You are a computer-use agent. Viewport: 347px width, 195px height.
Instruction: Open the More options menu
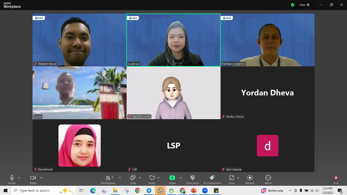pyautogui.click(x=268, y=180)
